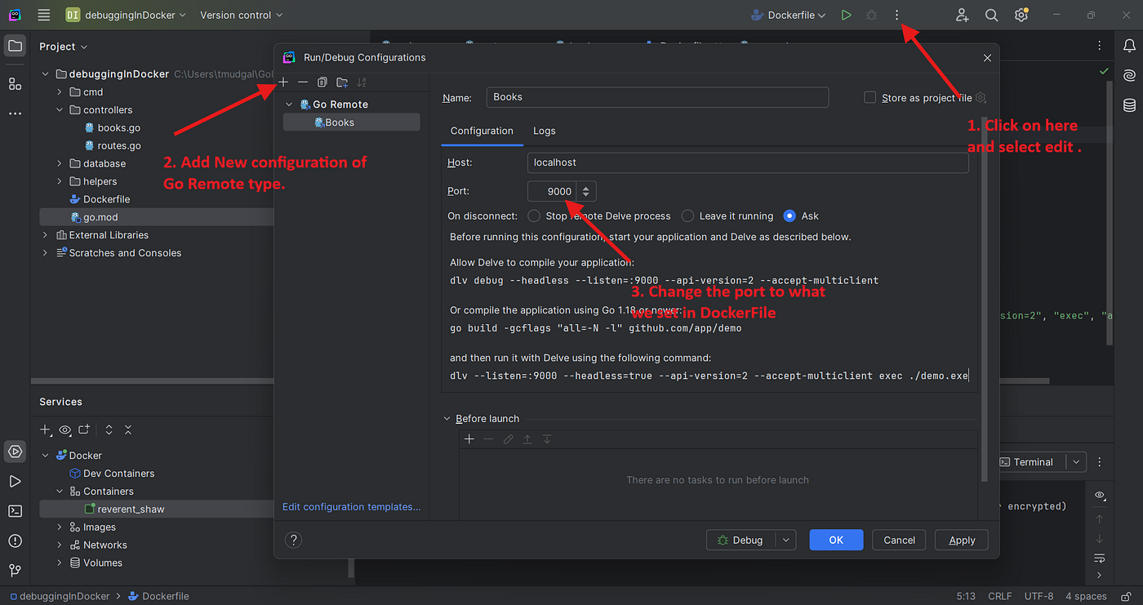Open the Dockerfile run configuration dropdown

[788, 15]
